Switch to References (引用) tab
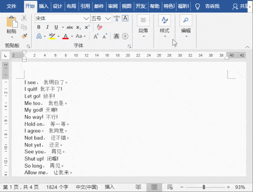Screen dimensions: 253x192 pos(85,6)
